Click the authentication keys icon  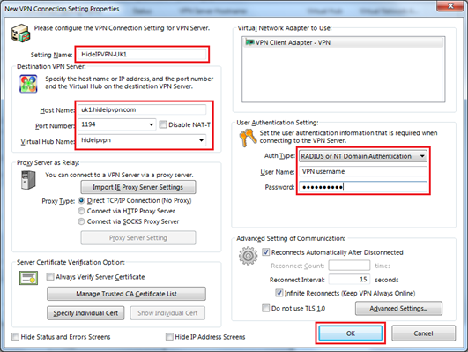(248, 138)
